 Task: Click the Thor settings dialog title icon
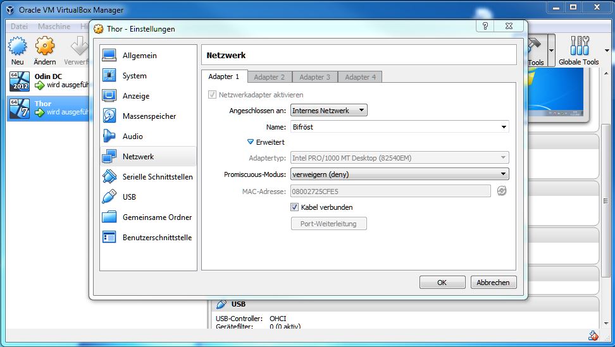pos(99,29)
